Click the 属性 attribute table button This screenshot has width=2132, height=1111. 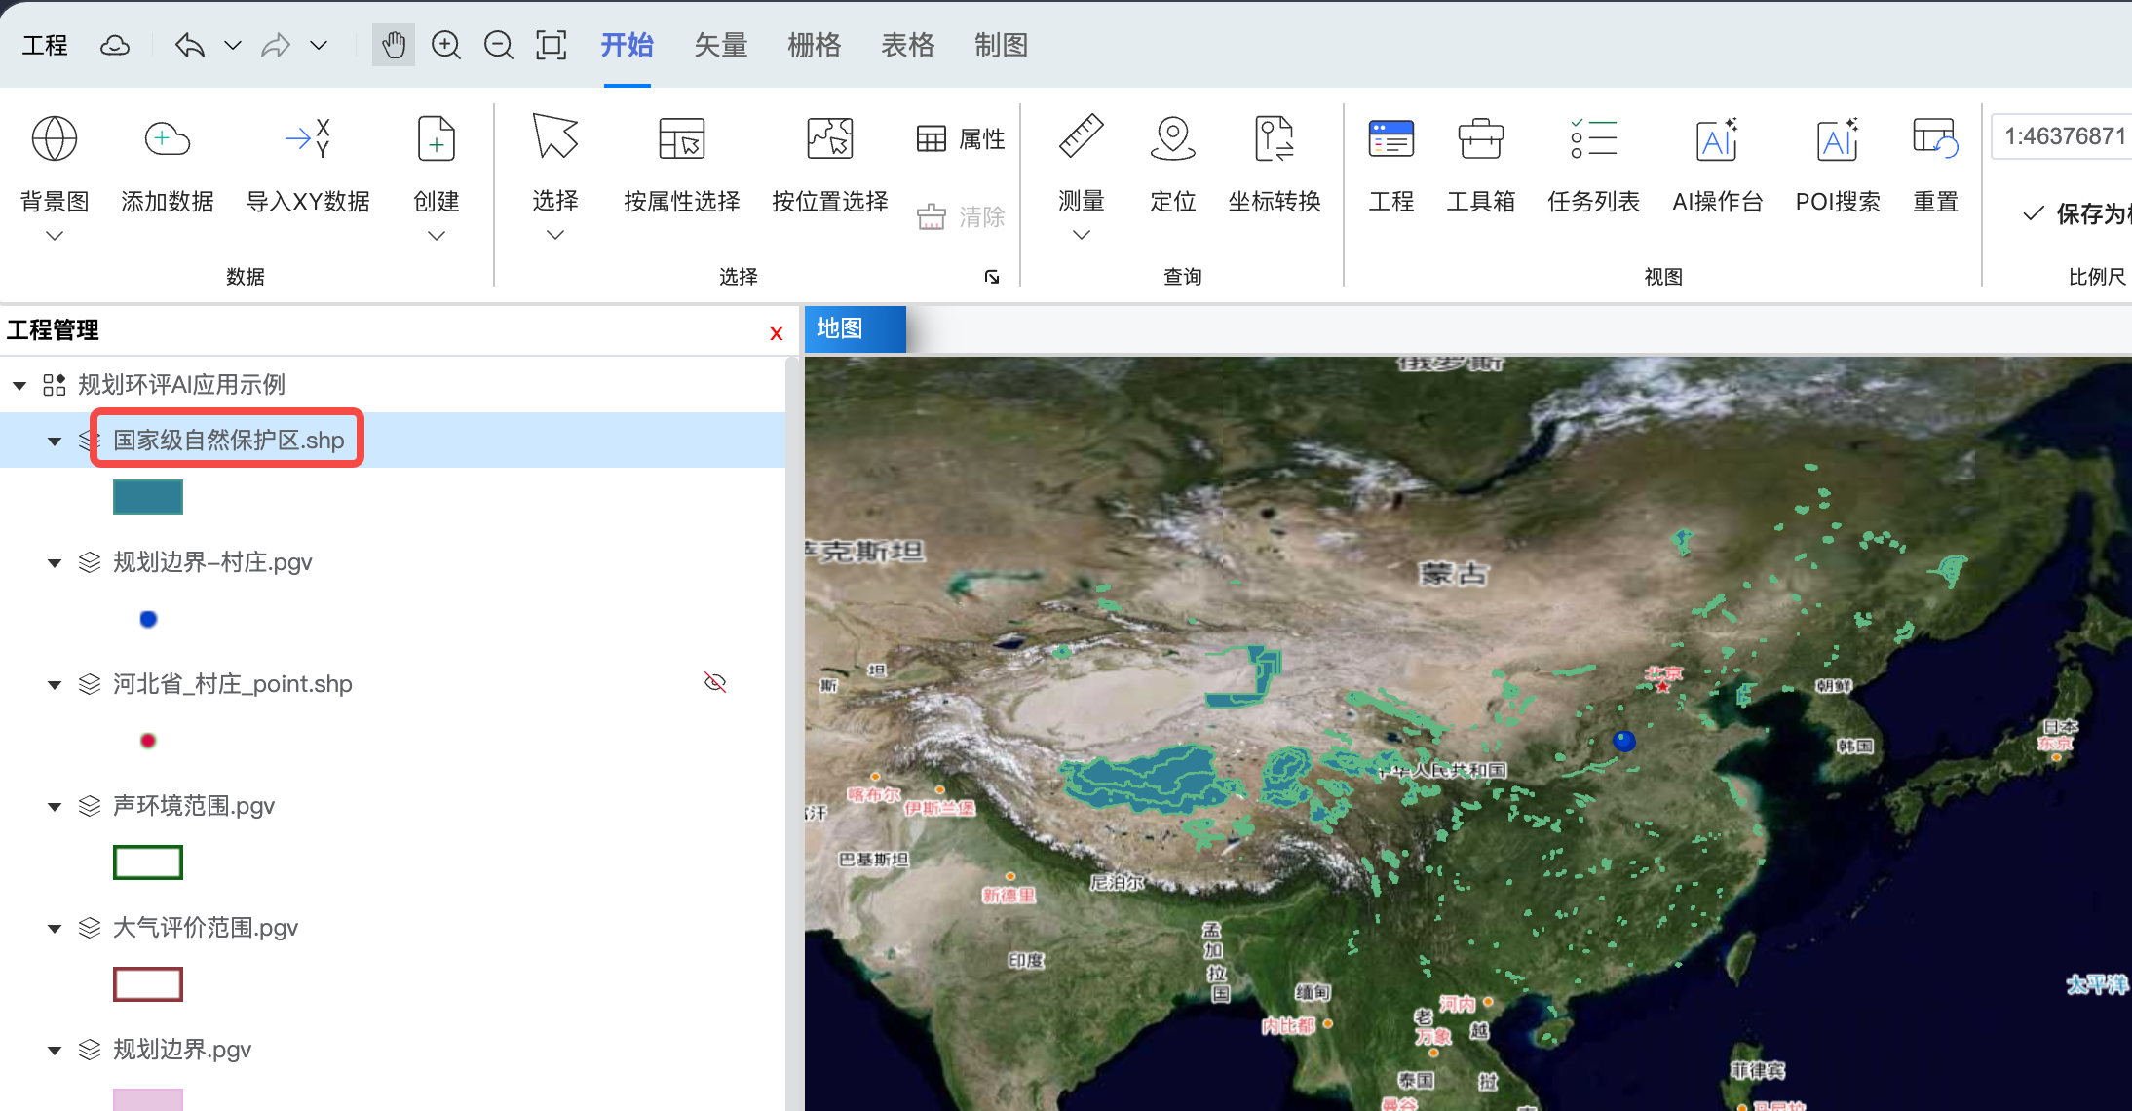(x=961, y=139)
